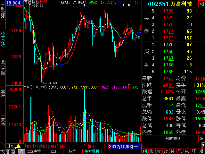Open the 分时走势 sidebar tab
Image resolution: width=205 pixels, height=154 pixels.
tap(3, 11)
